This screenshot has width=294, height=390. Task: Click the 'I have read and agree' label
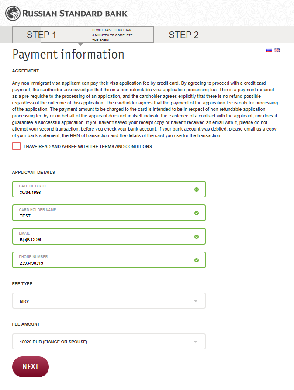(87, 146)
